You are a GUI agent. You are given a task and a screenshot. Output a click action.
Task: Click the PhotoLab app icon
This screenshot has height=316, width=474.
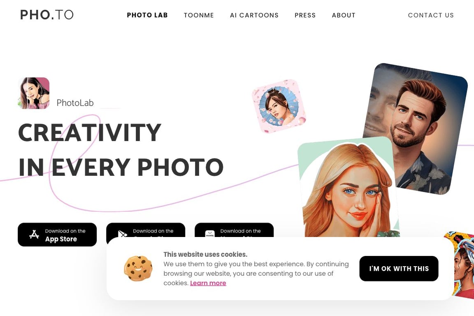point(34,93)
